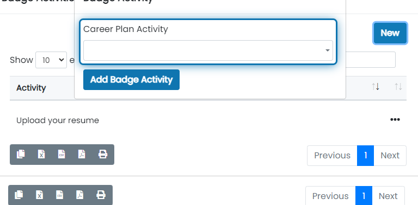Sort by the Activity column header
This screenshot has height=205, width=418.
(31, 88)
